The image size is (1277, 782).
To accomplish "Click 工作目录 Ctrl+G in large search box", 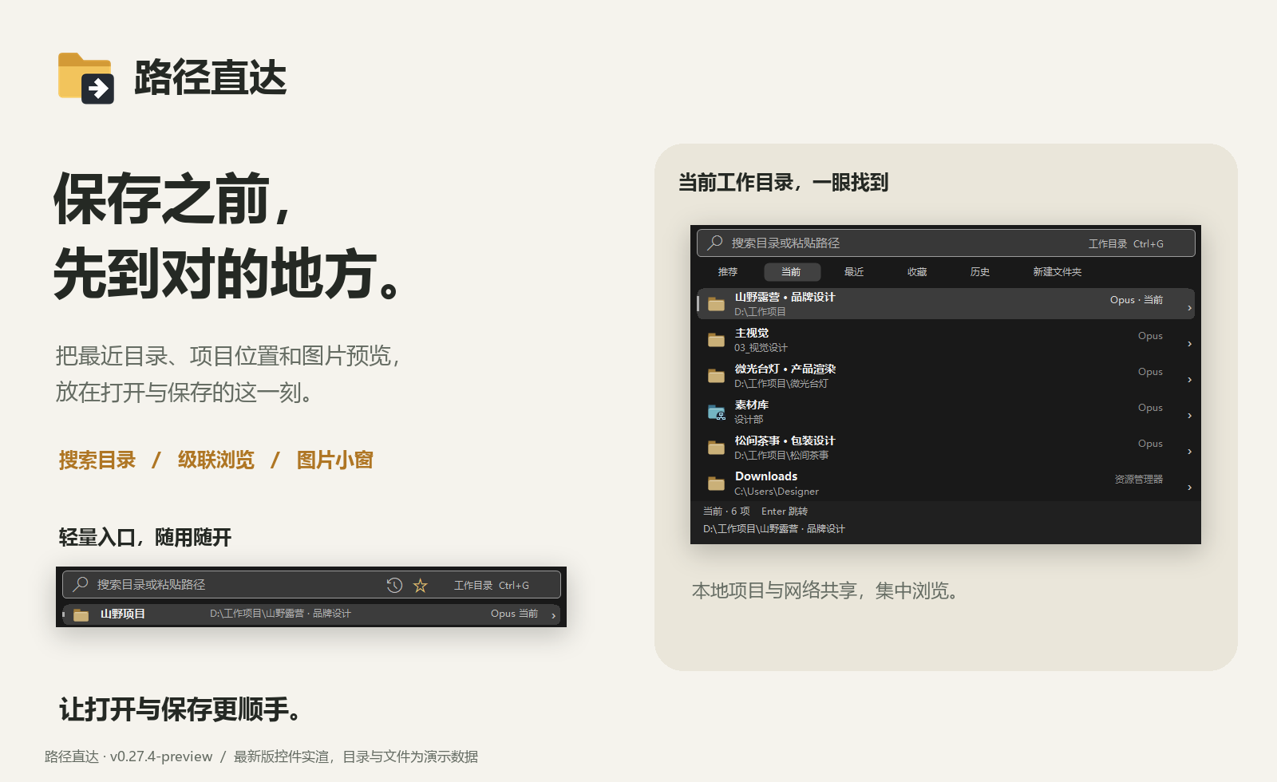I will tap(1126, 243).
